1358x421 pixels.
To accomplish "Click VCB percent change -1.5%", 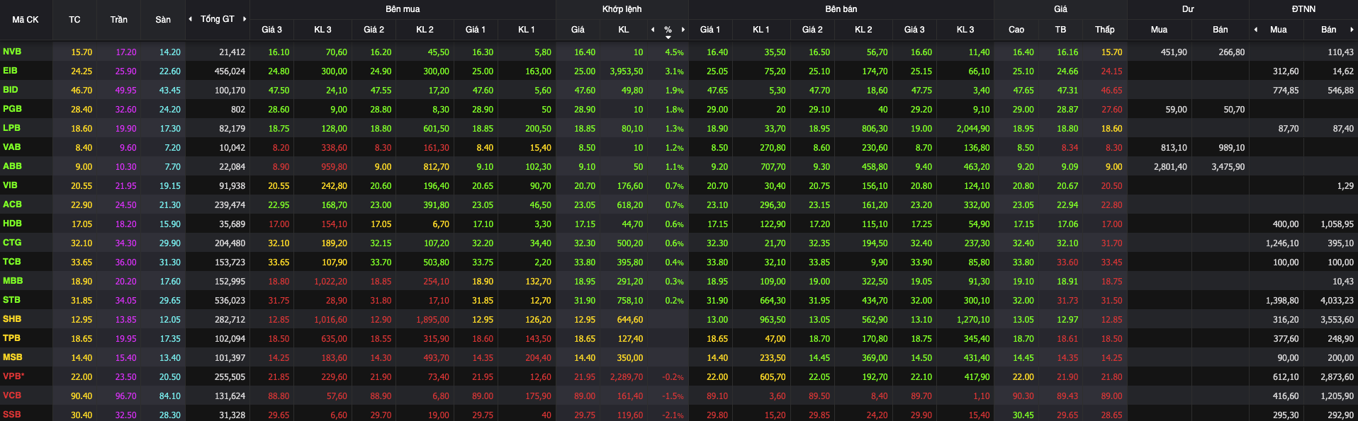I will [x=673, y=396].
